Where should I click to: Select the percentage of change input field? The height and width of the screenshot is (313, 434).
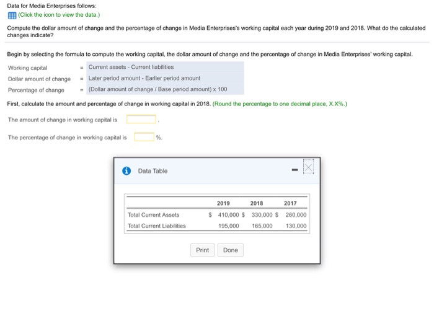pos(144,137)
